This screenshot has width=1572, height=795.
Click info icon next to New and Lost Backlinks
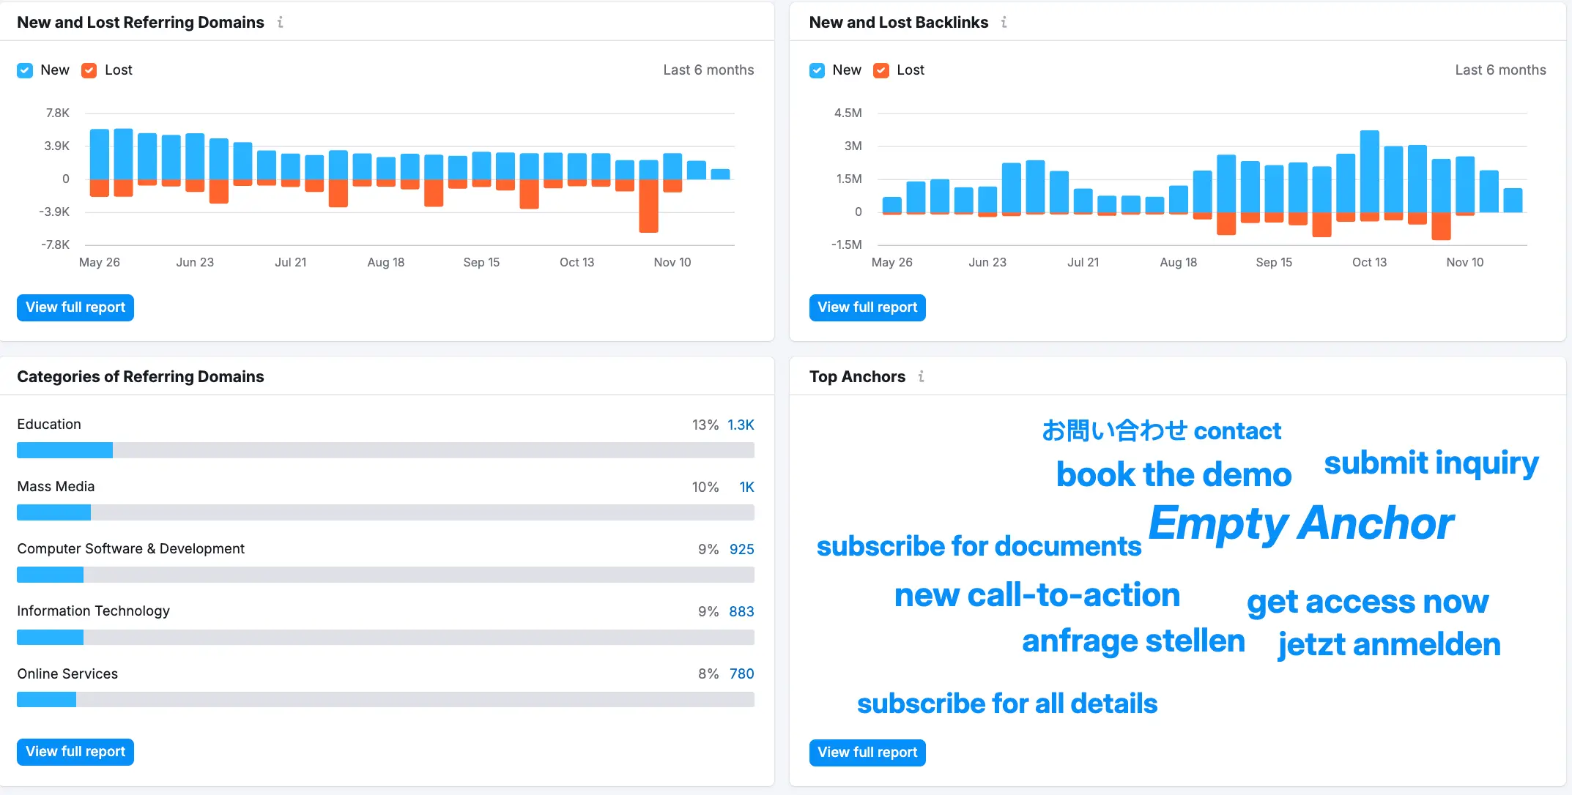click(1004, 23)
